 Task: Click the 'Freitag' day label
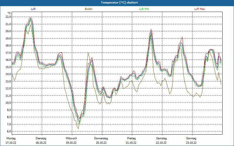click(131, 138)
